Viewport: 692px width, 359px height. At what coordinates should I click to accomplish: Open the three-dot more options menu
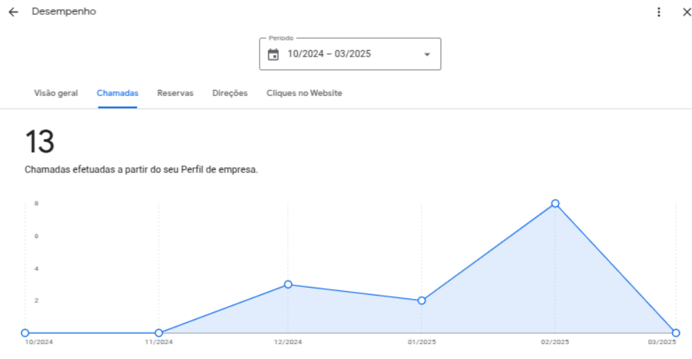[x=659, y=12]
